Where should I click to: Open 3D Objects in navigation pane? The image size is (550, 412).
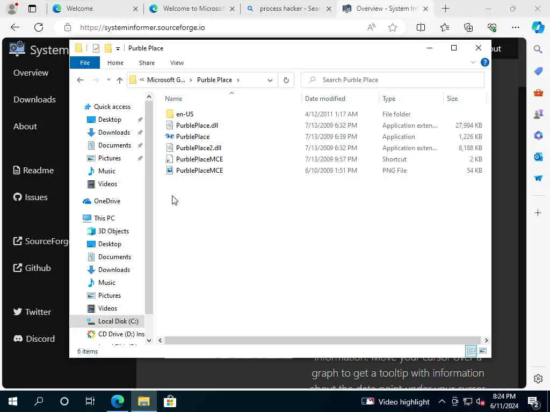pos(113,231)
